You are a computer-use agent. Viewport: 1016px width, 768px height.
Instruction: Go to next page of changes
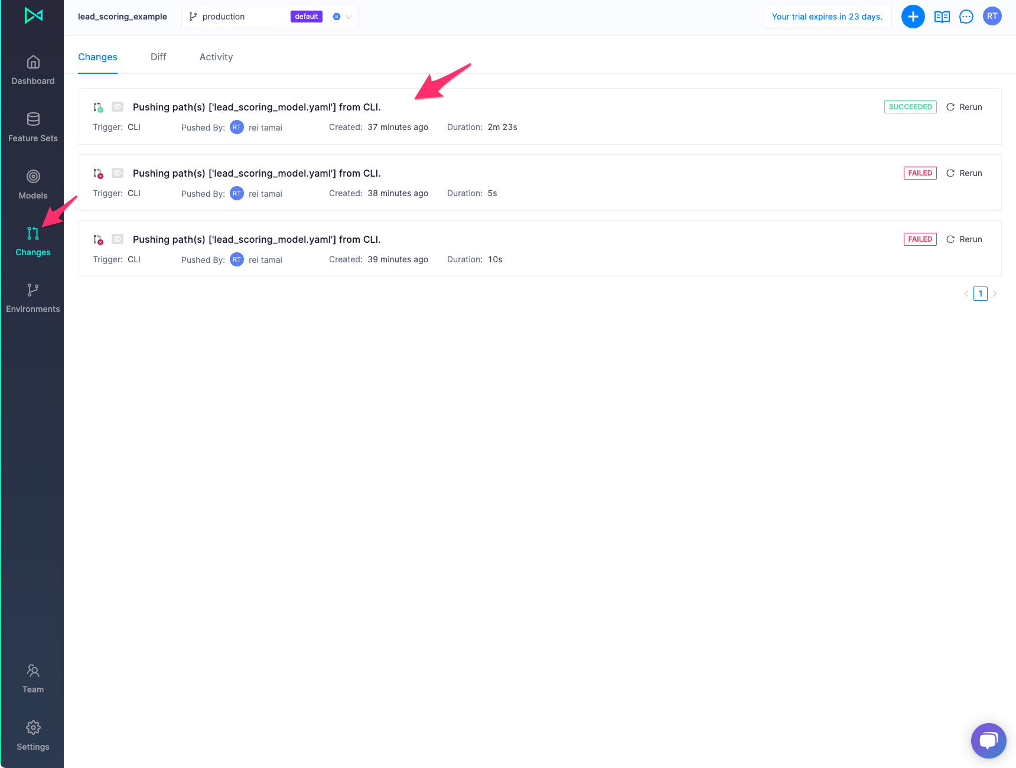coord(995,294)
